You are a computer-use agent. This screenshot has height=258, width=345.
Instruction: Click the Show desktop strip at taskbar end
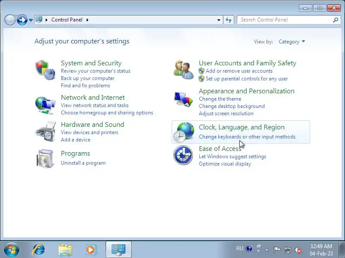[x=342, y=250]
